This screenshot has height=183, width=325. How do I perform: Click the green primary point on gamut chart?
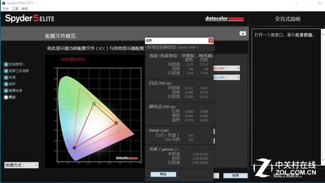click(x=94, y=104)
